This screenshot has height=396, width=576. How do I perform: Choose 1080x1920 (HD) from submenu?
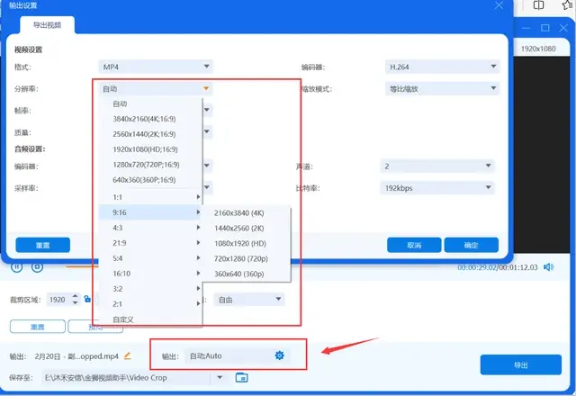coord(240,243)
